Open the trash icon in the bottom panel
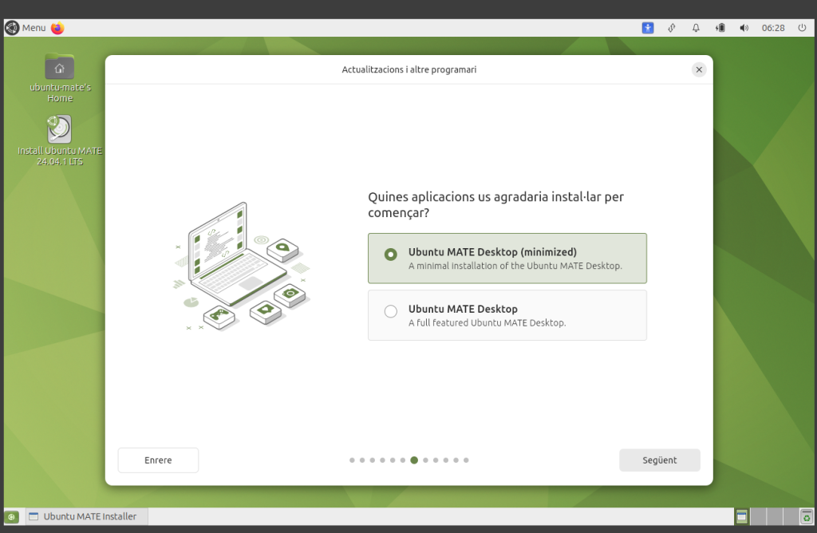 click(806, 517)
